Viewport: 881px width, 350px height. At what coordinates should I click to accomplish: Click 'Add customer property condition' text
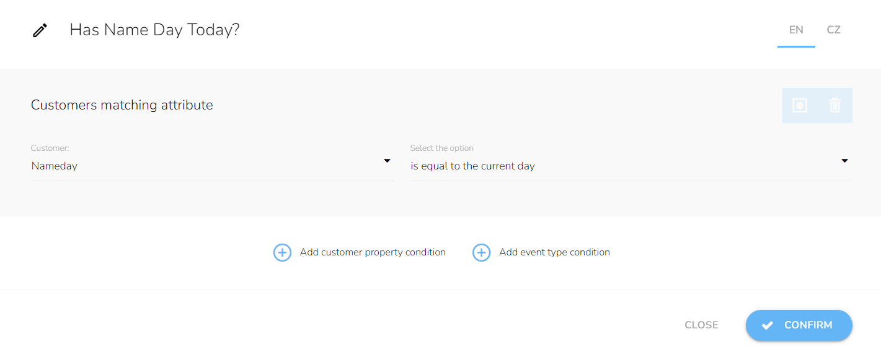(373, 252)
